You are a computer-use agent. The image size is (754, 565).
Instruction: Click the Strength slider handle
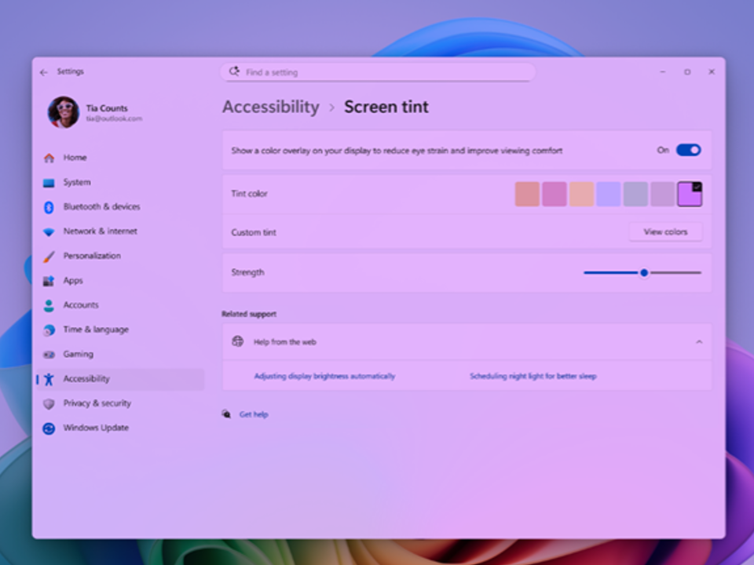(x=644, y=273)
